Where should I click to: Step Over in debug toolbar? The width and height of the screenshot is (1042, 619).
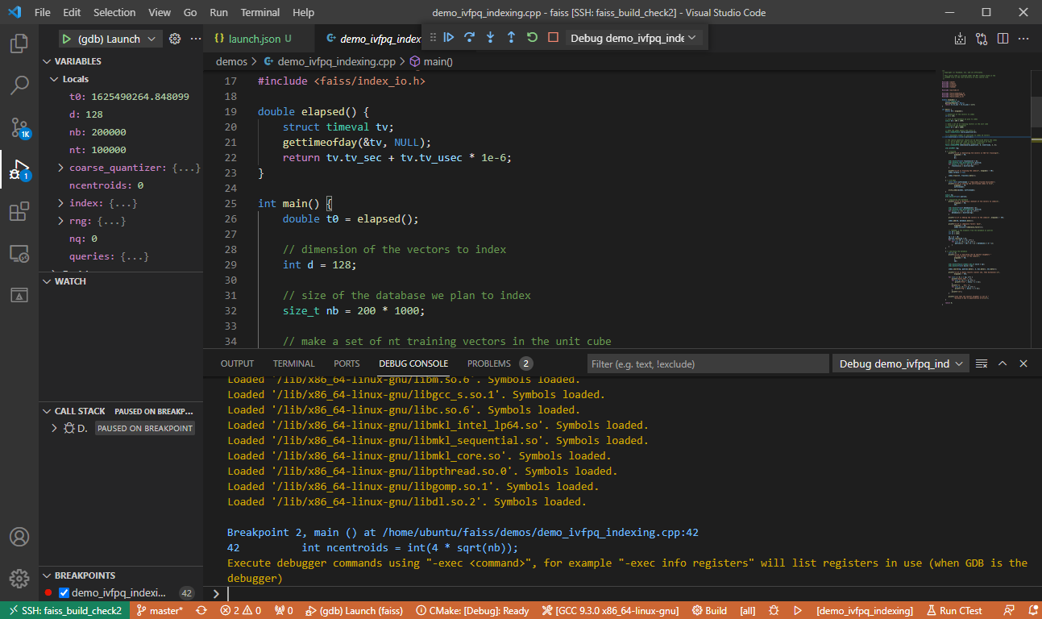469,37
